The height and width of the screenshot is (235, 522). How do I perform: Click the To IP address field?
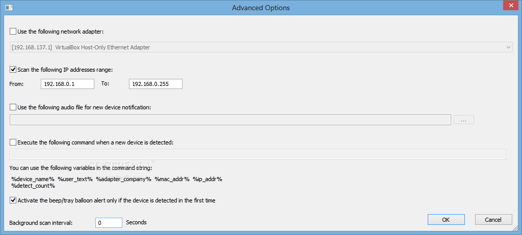[x=155, y=84]
